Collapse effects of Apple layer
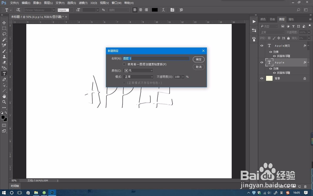The height and width of the screenshot is (196, 313). (308, 62)
